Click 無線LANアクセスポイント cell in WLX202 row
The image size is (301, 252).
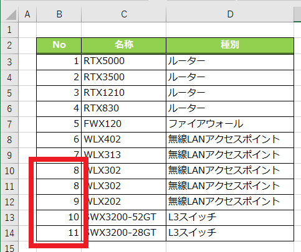(230, 202)
